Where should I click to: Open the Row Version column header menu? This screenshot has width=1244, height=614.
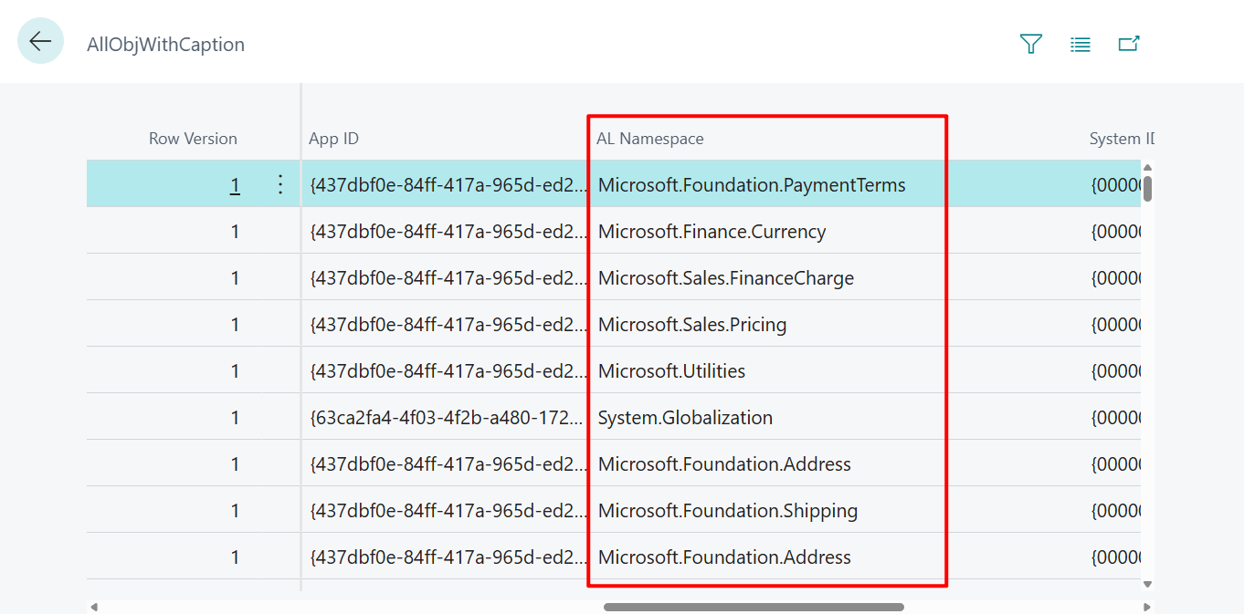pyautogui.click(x=193, y=139)
